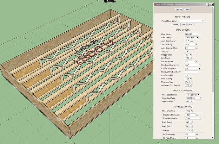The width and height of the screenshot is (219, 144).
Task: Open the Floor Family dropdown
Action: pyautogui.click(x=192, y=38)
